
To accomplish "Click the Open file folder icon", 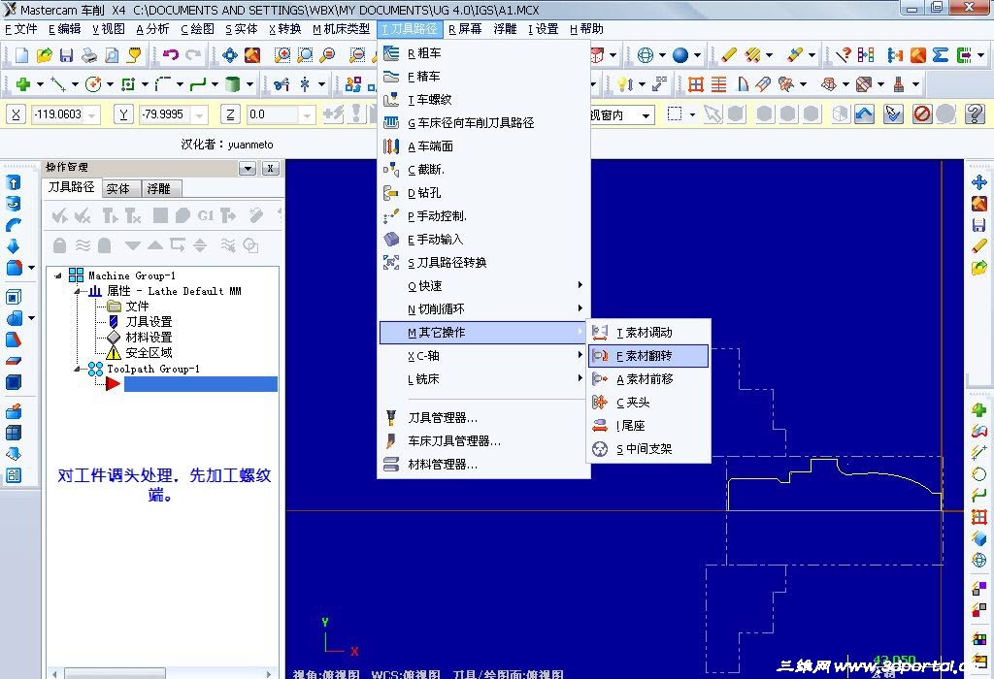I will click(44, 55).
